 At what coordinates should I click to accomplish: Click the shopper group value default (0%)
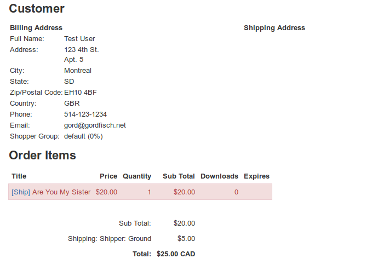tap(83, 136)
